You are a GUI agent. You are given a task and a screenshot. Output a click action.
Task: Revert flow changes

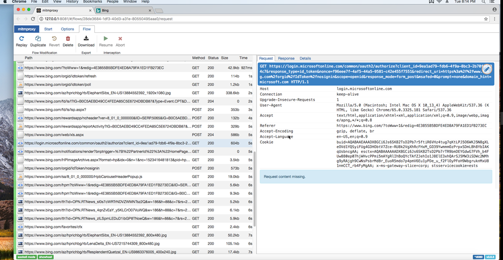click(54, 42)
